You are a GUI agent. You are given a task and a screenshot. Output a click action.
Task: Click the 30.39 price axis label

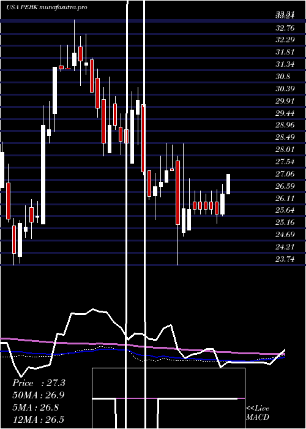[285, 89]
